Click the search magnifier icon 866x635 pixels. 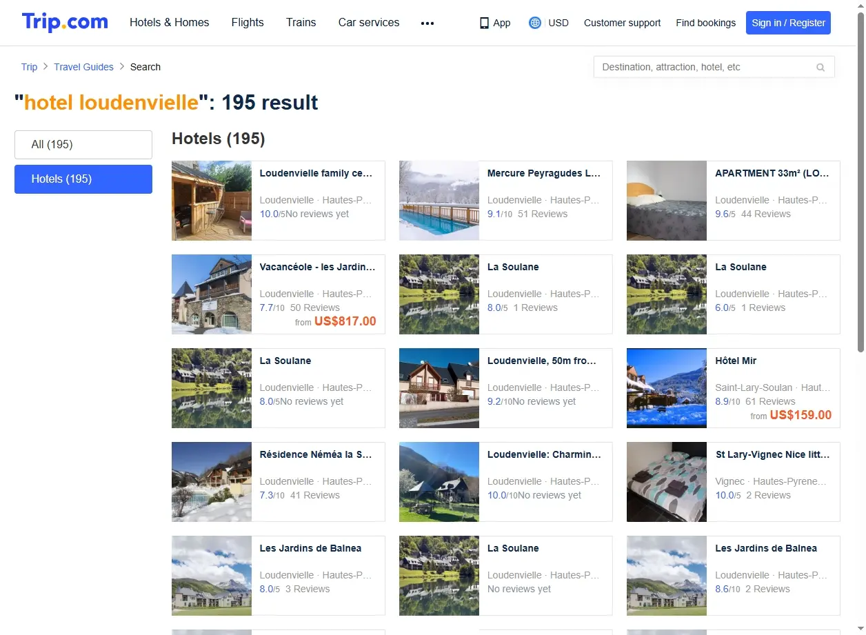pos(820,67)
